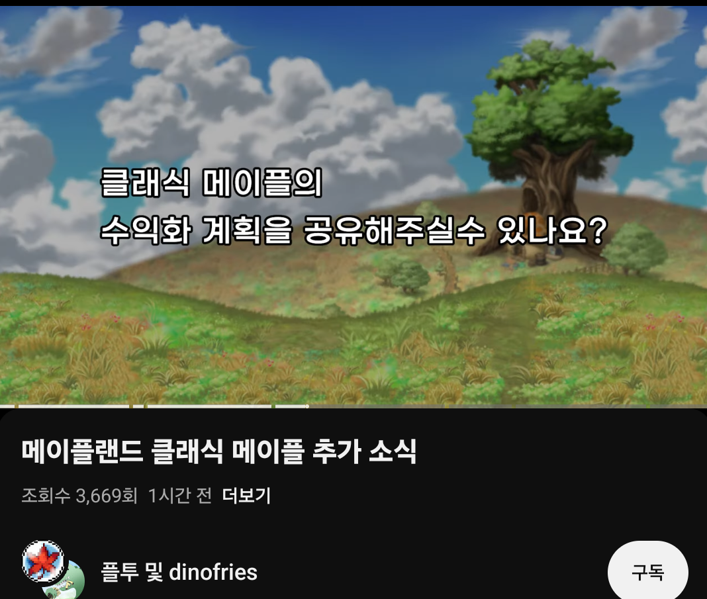Seek into the fourth played chapter segment

tap(209, 406)
